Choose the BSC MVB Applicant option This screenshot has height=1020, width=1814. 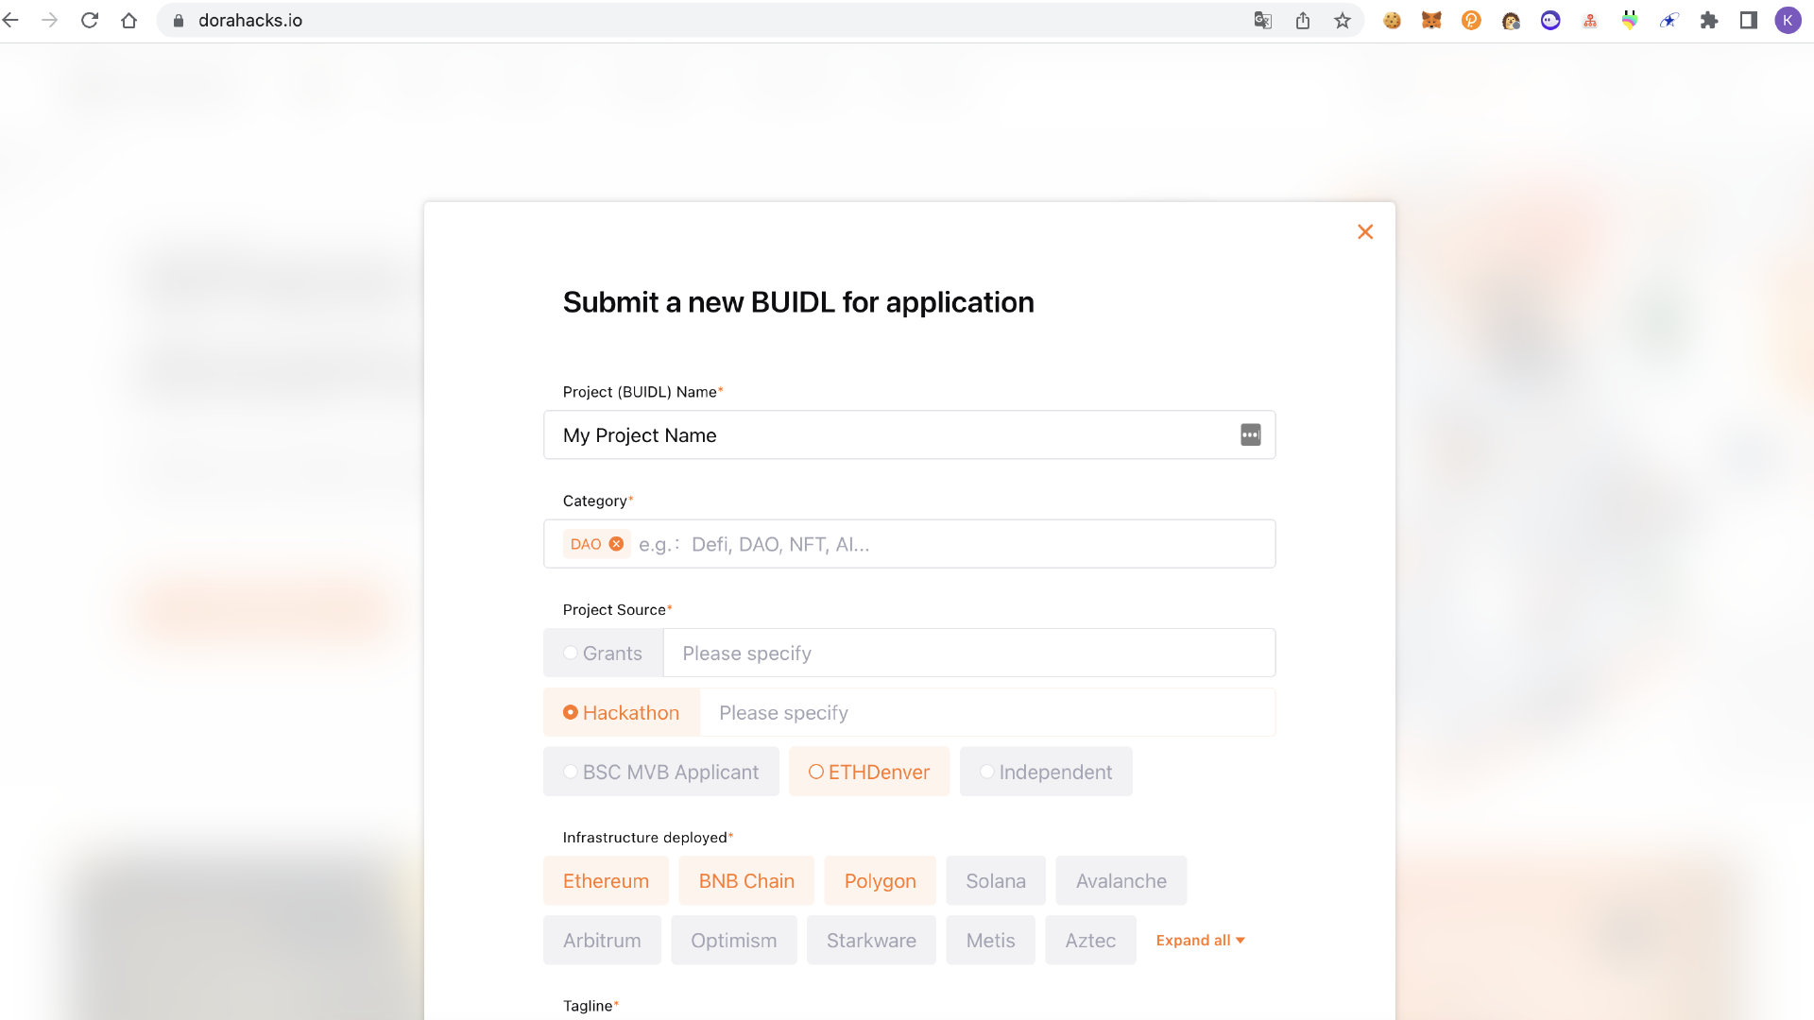[x=660, y=773]
